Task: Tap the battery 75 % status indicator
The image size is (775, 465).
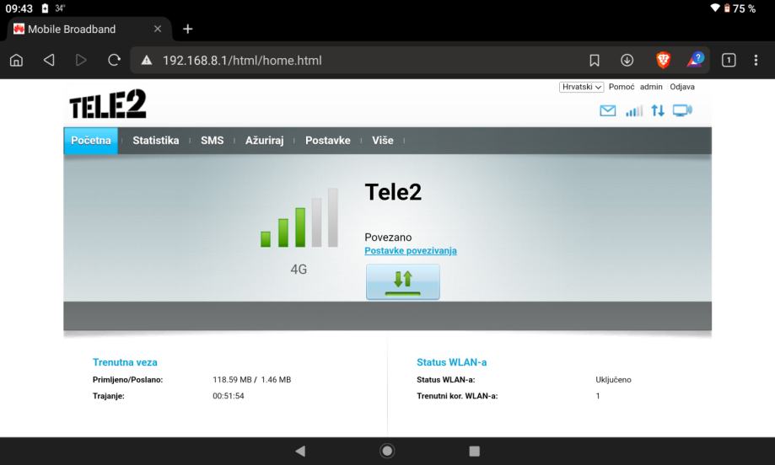Action: coord(740,8)
